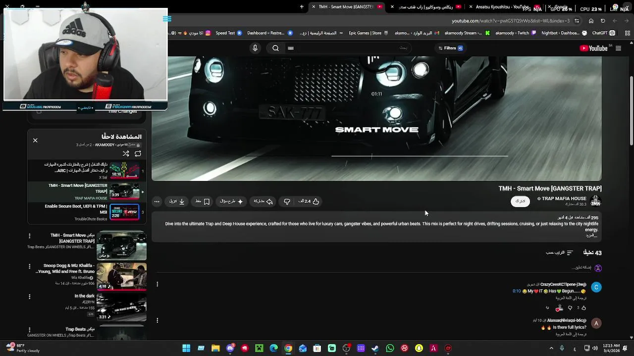Open site settings icon in address bar

point(577,21)
